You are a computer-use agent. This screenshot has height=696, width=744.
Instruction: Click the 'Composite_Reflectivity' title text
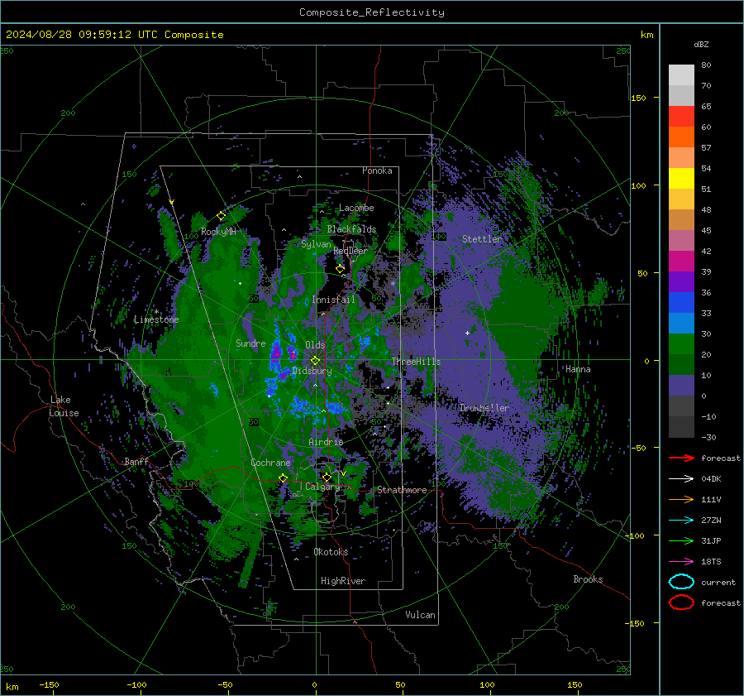[372, 12]
